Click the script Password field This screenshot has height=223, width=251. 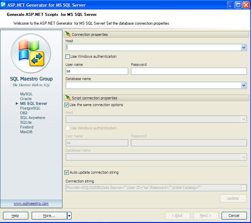189,143
